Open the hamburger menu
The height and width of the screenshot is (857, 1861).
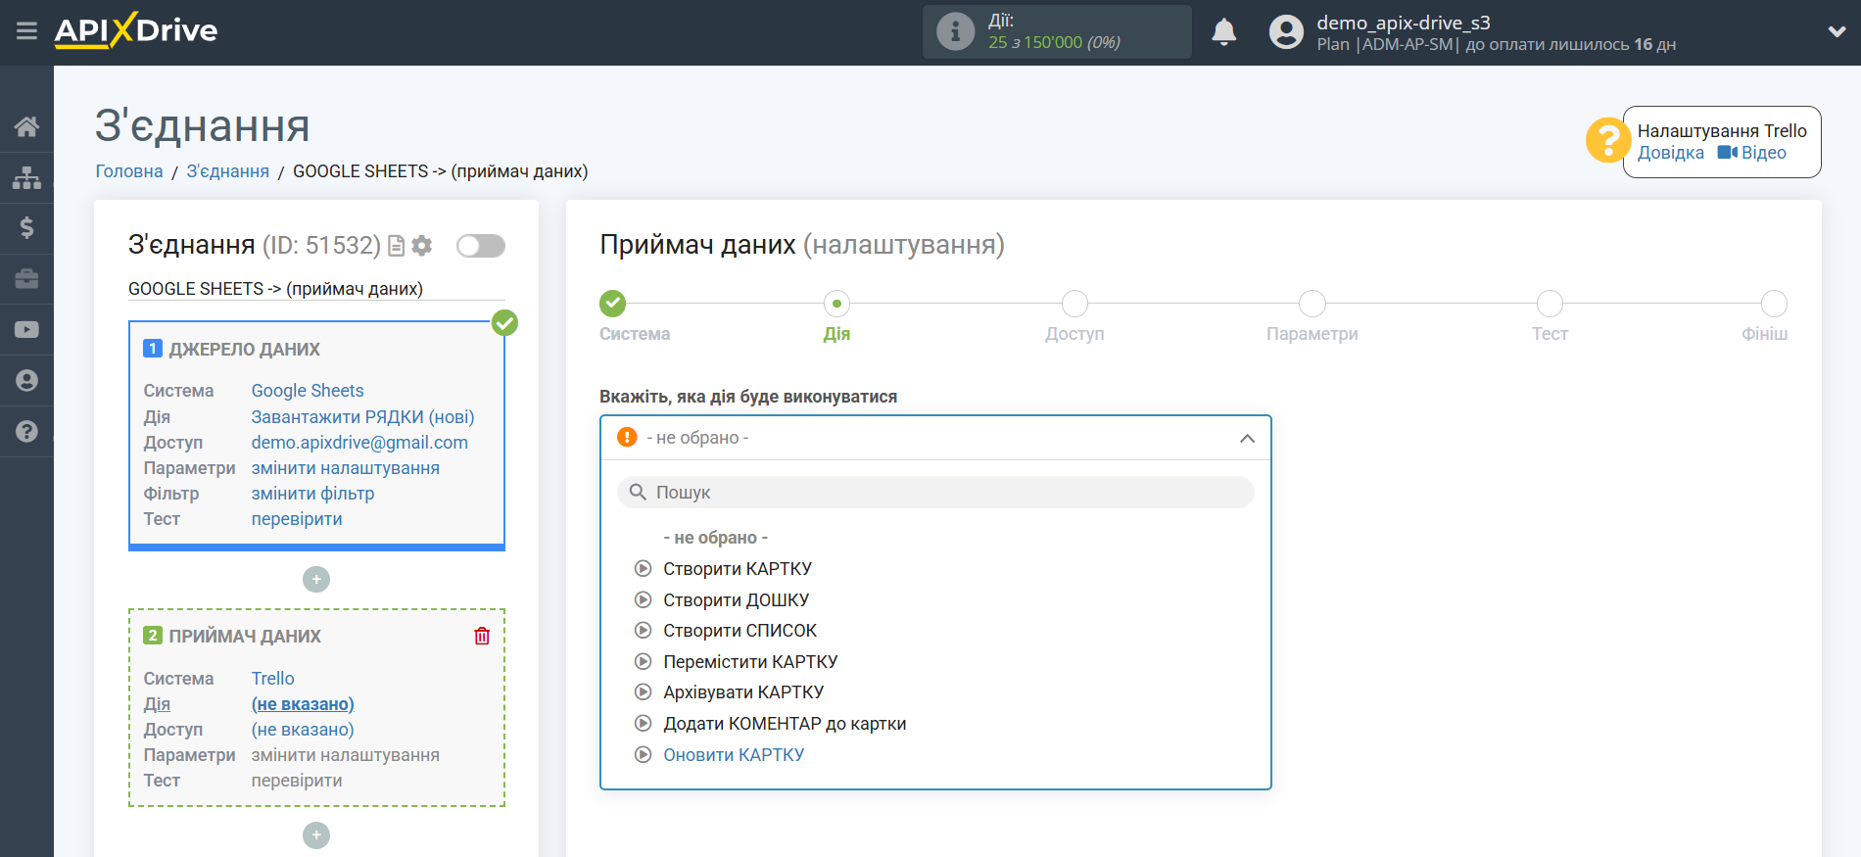tap(26, 31)
